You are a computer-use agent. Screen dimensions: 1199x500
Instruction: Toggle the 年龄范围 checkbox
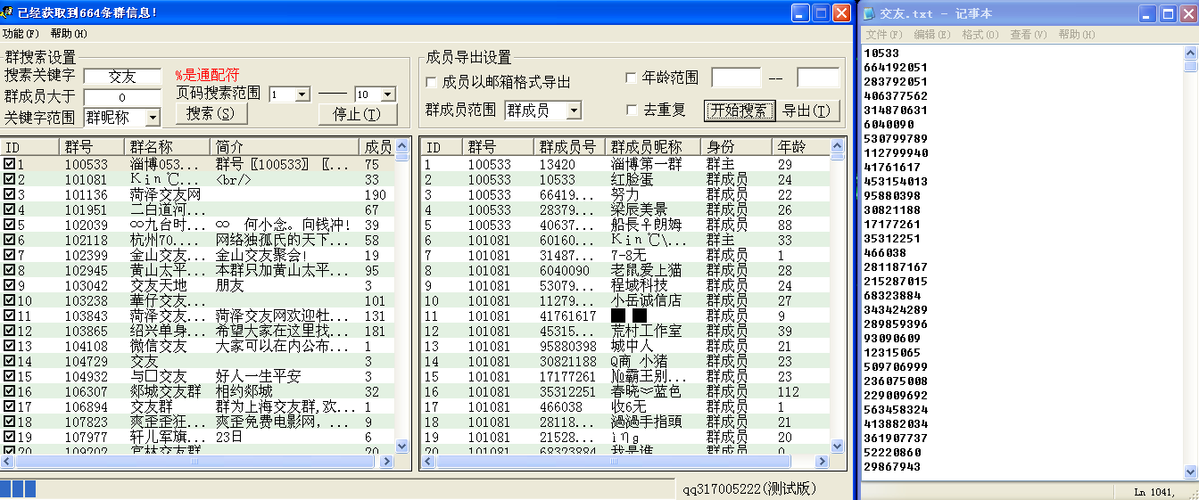tap(632, 78)
